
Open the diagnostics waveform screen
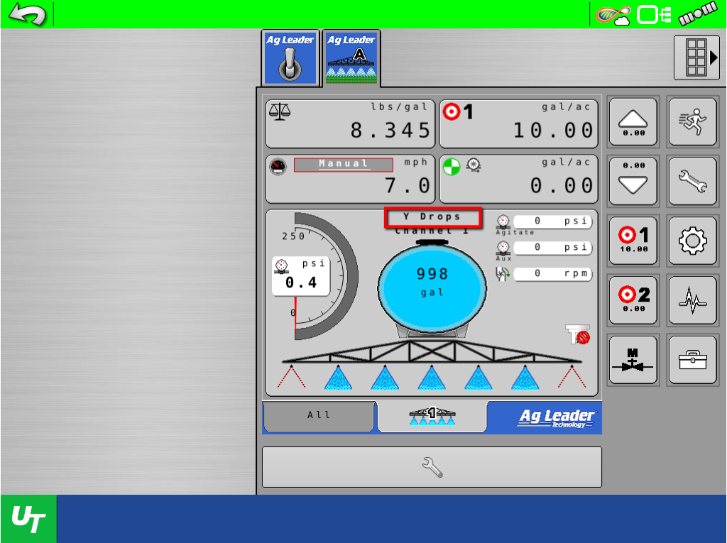click(693, 300)
